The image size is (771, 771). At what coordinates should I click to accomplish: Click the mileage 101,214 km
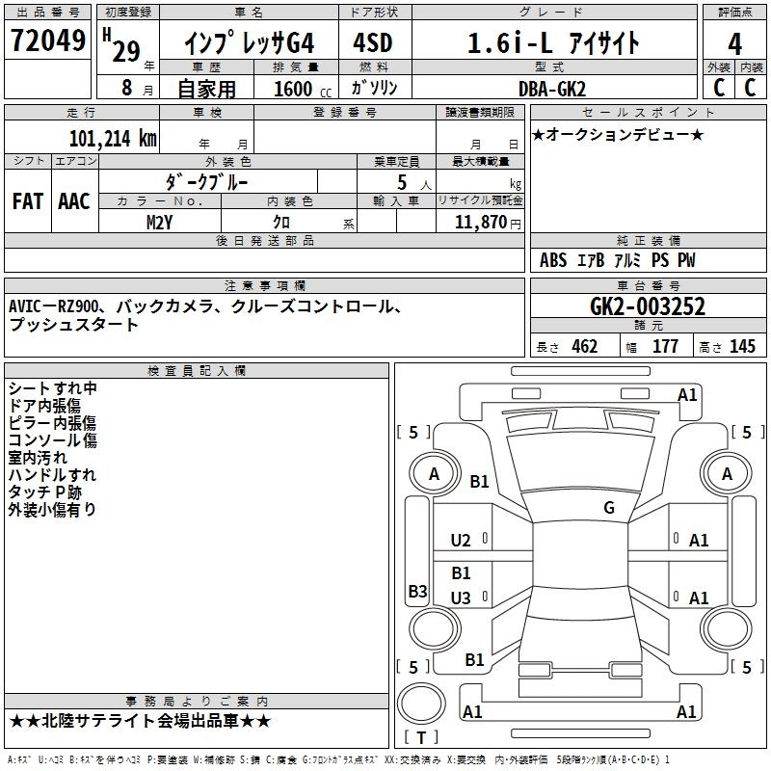click(x=113, y=139)
